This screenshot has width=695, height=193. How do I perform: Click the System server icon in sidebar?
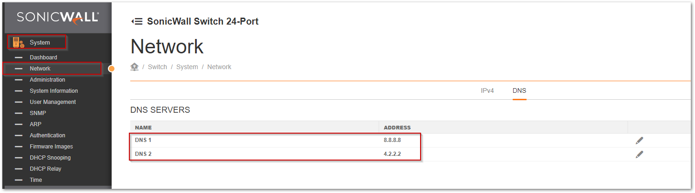click(18, 42)
